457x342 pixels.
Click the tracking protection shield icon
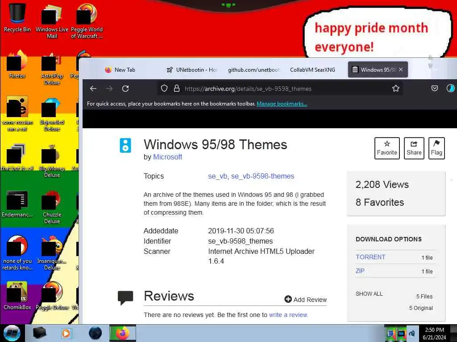[164, 89]
